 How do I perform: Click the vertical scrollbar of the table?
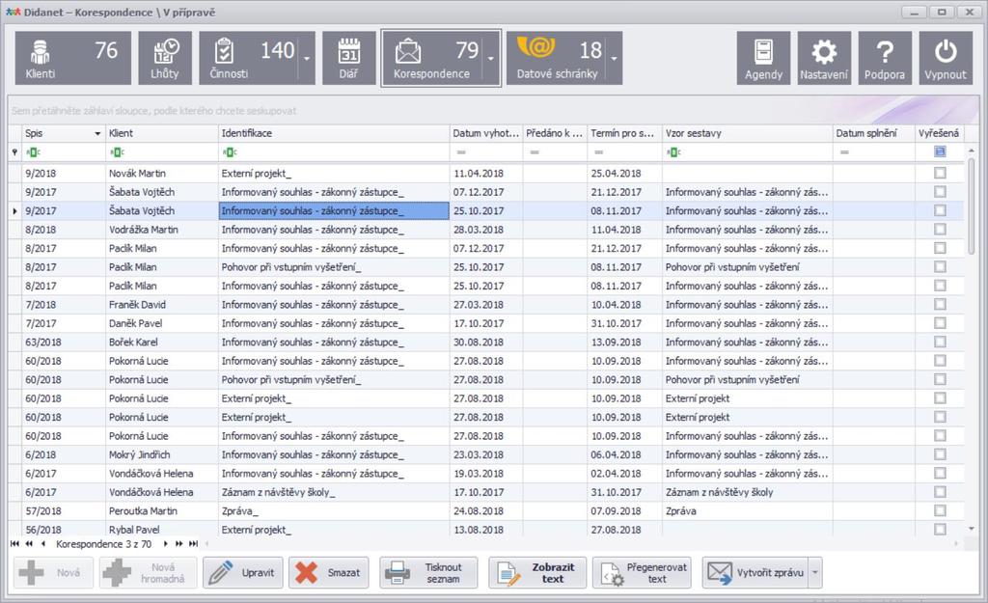pyautogui.click(x=971, y=206)
